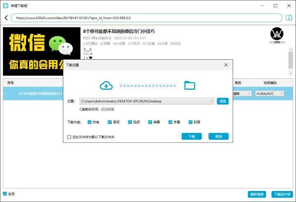This screenshot has height=202, width=296.
Task: Click the folder icon in the download dialog
Action: click(190, 86)
